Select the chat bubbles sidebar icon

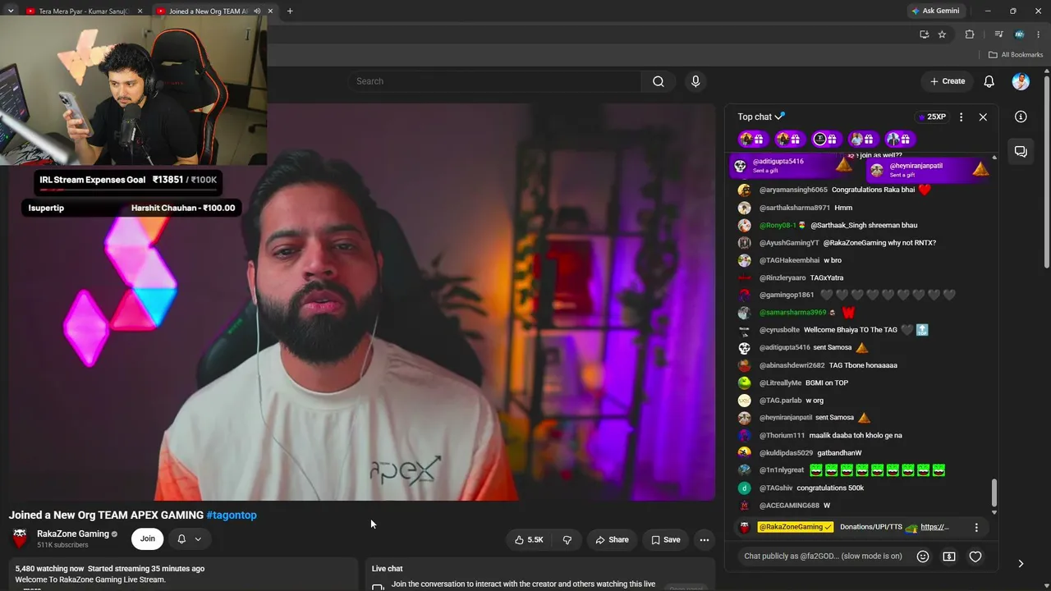[1021, 152]
